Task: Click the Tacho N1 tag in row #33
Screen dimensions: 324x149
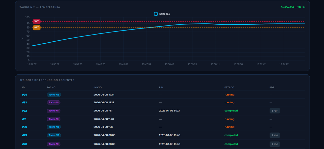Action: [53, 103]
